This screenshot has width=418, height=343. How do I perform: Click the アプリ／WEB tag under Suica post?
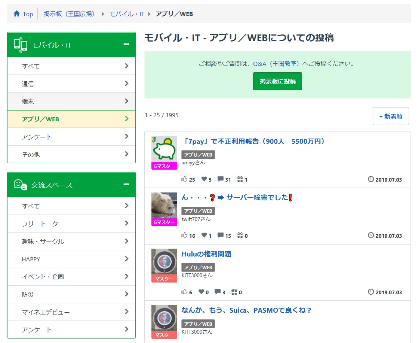pyautogui.click(x=198, y=324)
